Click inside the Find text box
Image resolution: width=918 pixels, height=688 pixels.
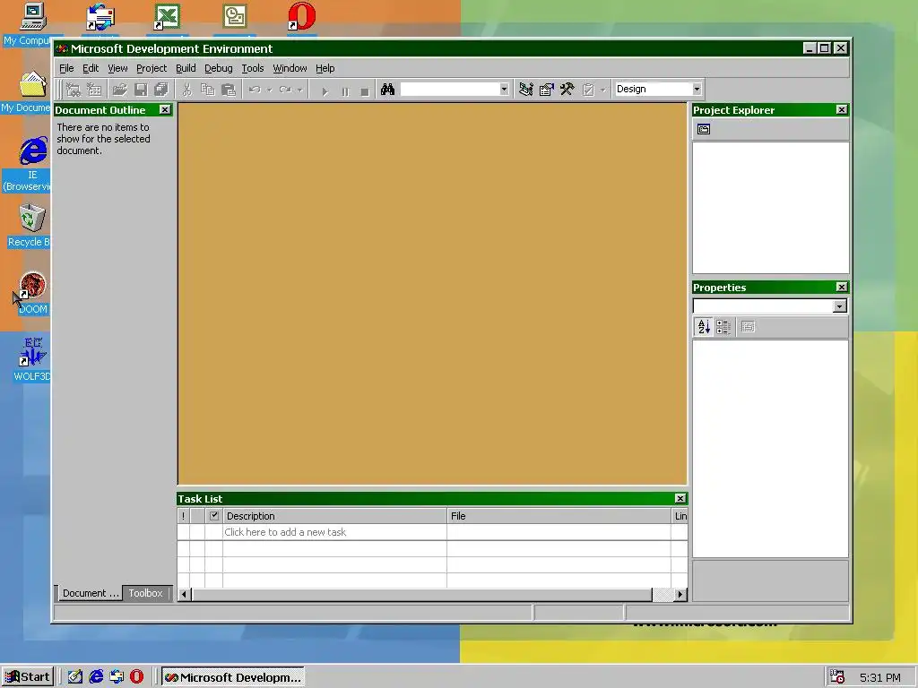[x=450, y=90]
